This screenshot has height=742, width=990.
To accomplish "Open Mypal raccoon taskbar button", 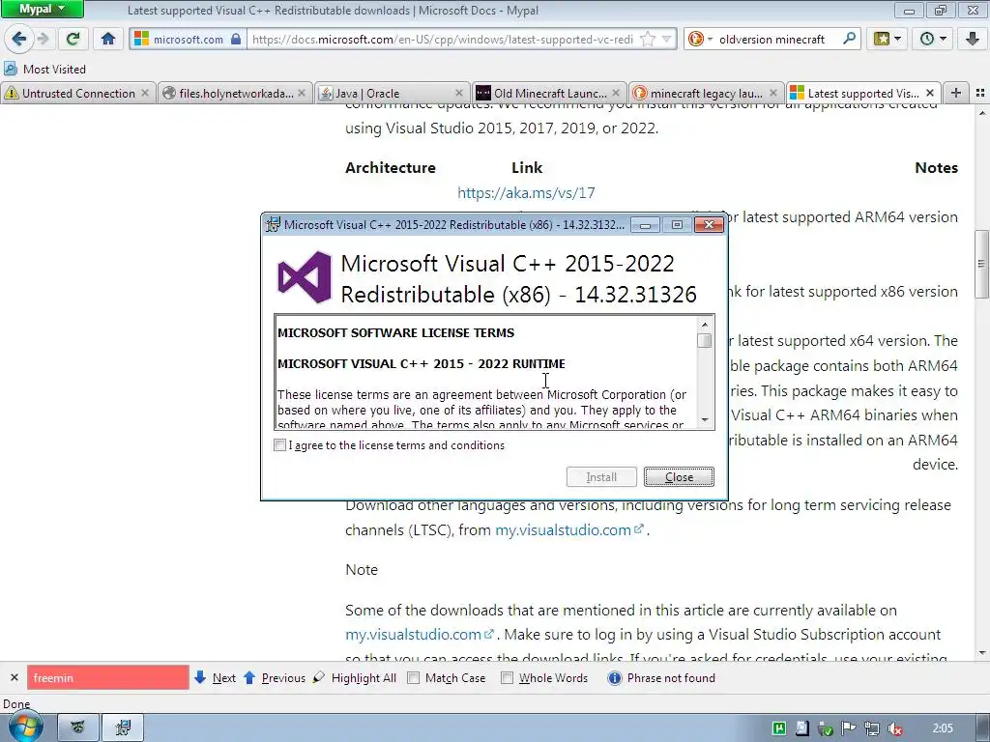I will [78, 728].
